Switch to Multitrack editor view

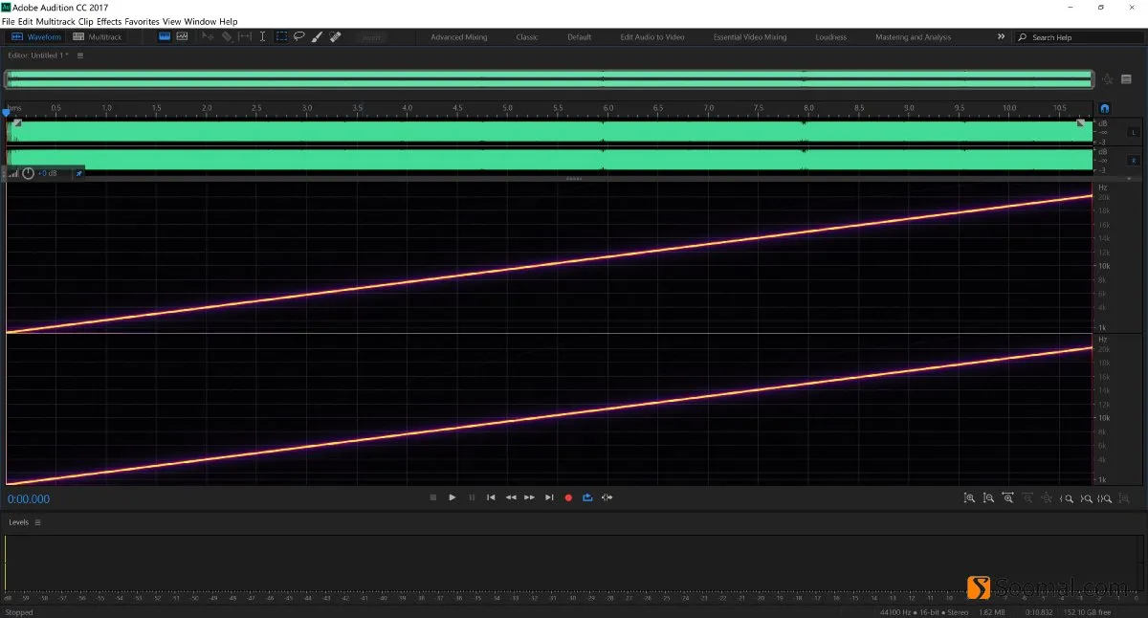[x=96, y=37]
